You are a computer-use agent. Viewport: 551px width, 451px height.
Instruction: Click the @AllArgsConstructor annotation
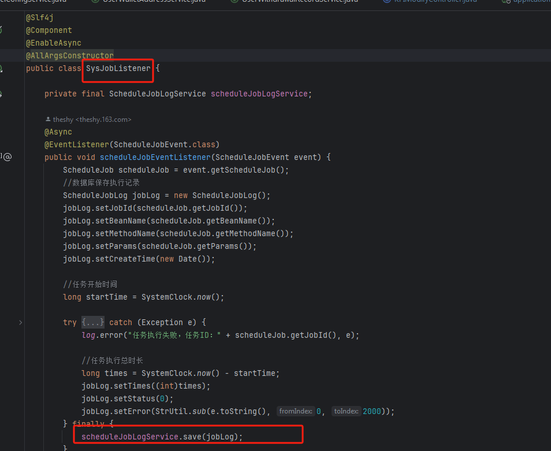[69, 55]
